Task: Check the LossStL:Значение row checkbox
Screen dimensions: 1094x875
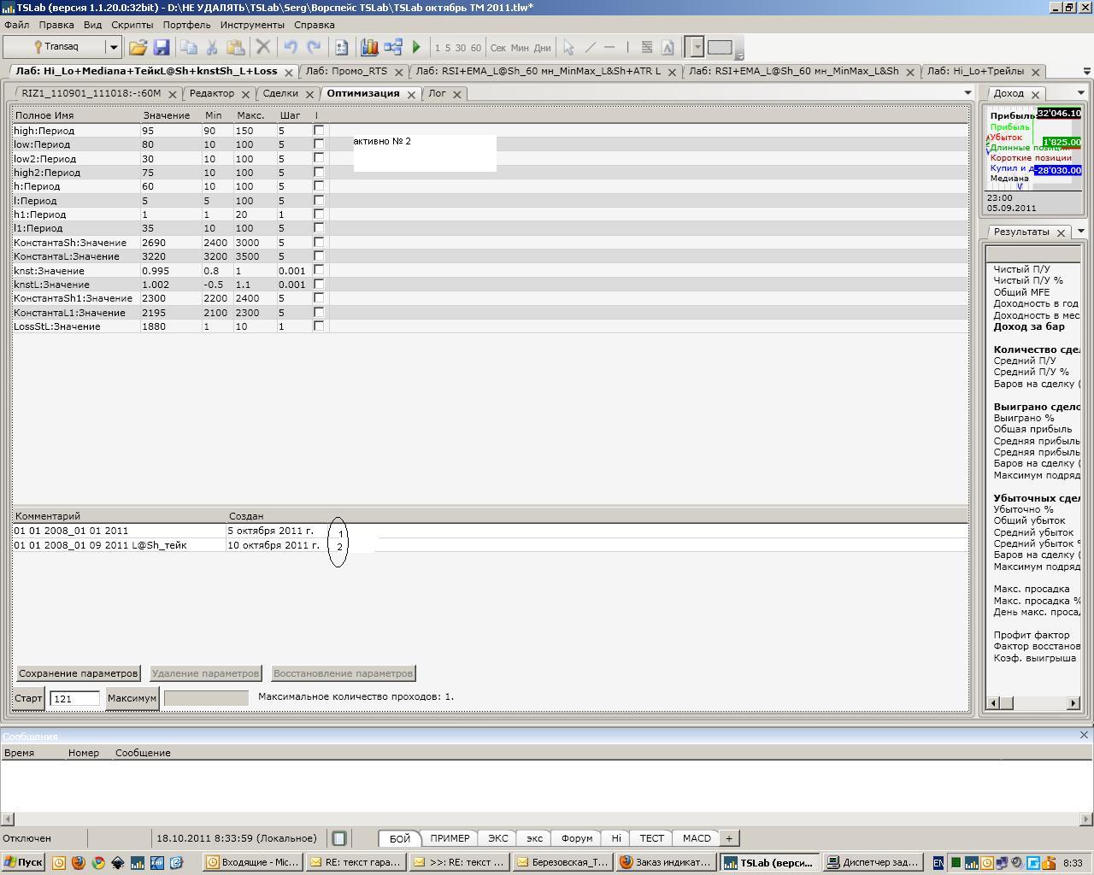Action: point(319,326)
